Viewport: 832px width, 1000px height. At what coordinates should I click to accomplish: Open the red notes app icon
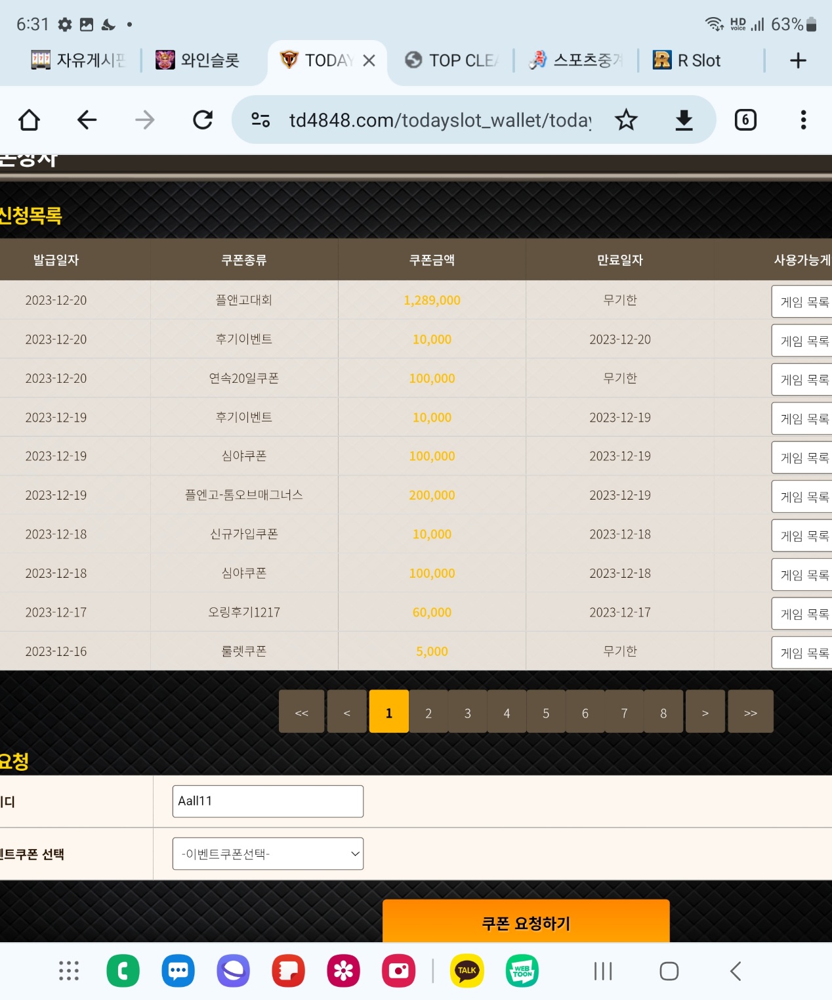(288, 971)
